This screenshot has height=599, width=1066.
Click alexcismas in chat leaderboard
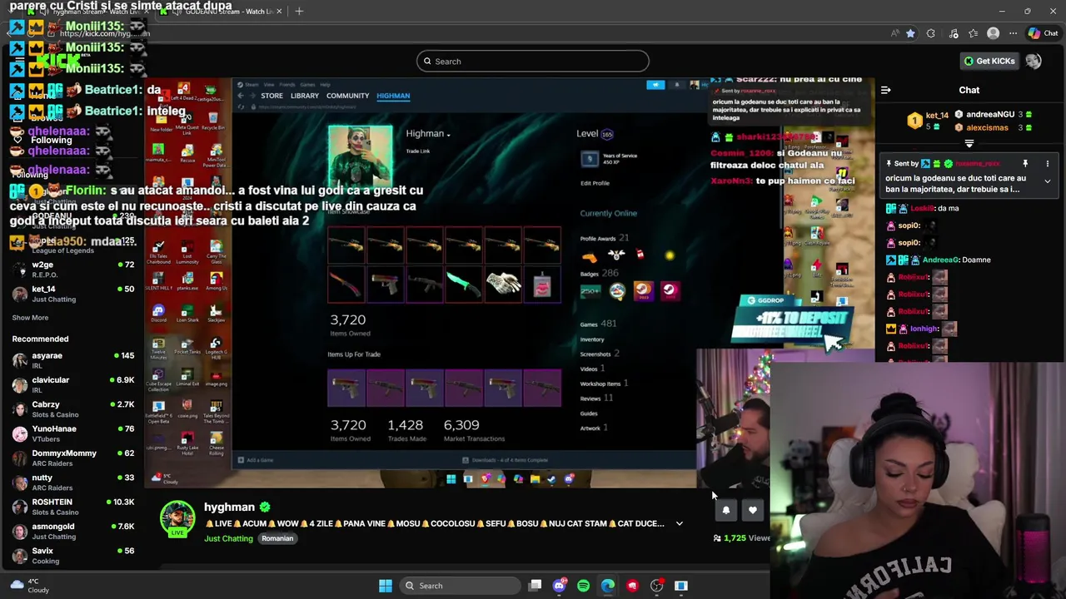(x=987, y=128)
